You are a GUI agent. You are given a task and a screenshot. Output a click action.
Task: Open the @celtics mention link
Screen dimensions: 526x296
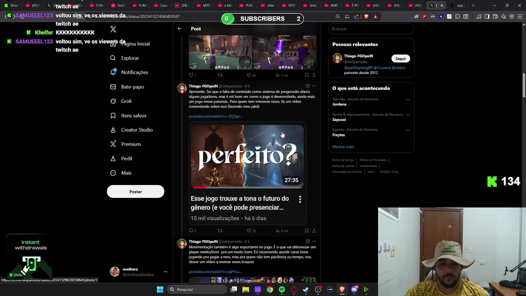click(398, 68)
